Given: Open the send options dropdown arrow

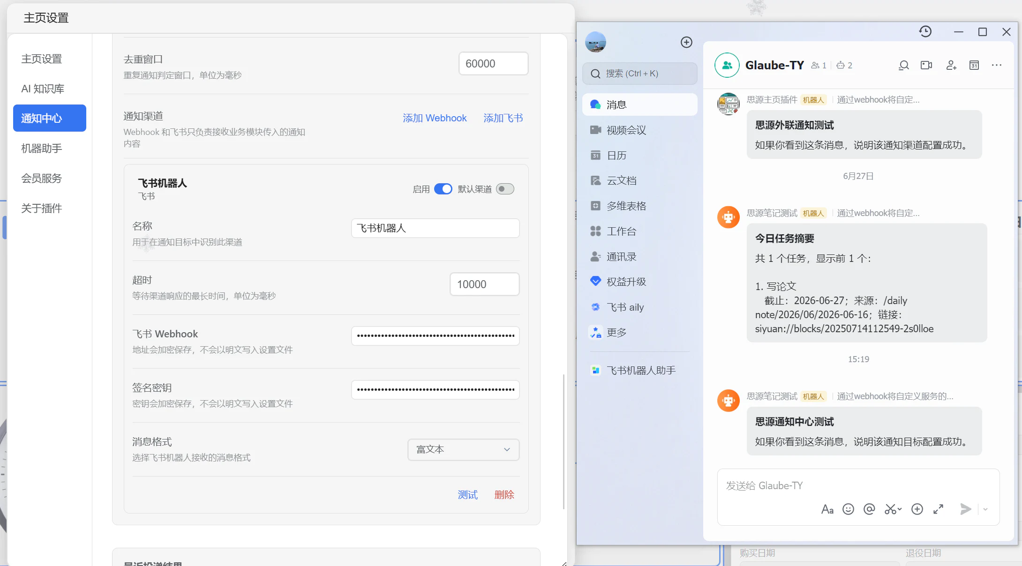Looking at the screenshot, I should 985,509.
